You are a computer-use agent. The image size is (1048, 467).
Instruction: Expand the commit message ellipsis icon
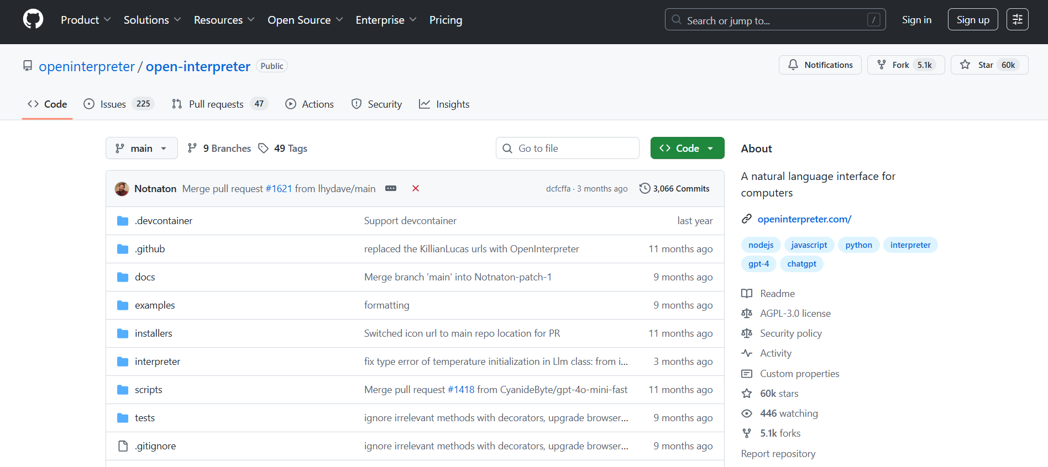pos(391,188)
